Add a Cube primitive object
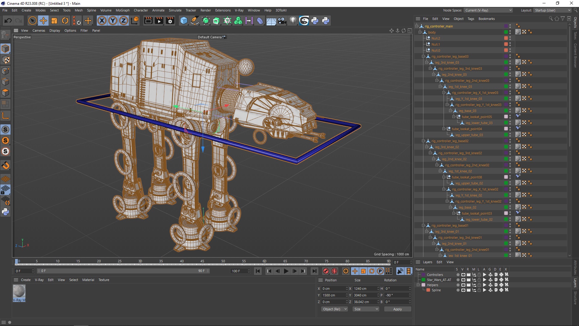 (x=184, y=21)
